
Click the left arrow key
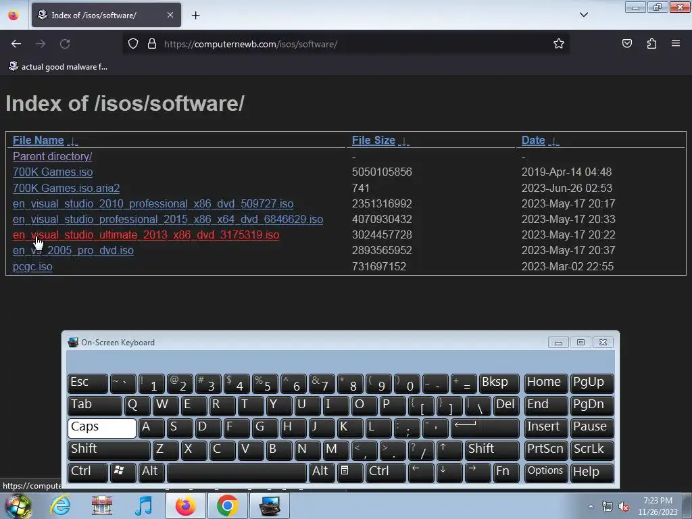click(421, 472)
